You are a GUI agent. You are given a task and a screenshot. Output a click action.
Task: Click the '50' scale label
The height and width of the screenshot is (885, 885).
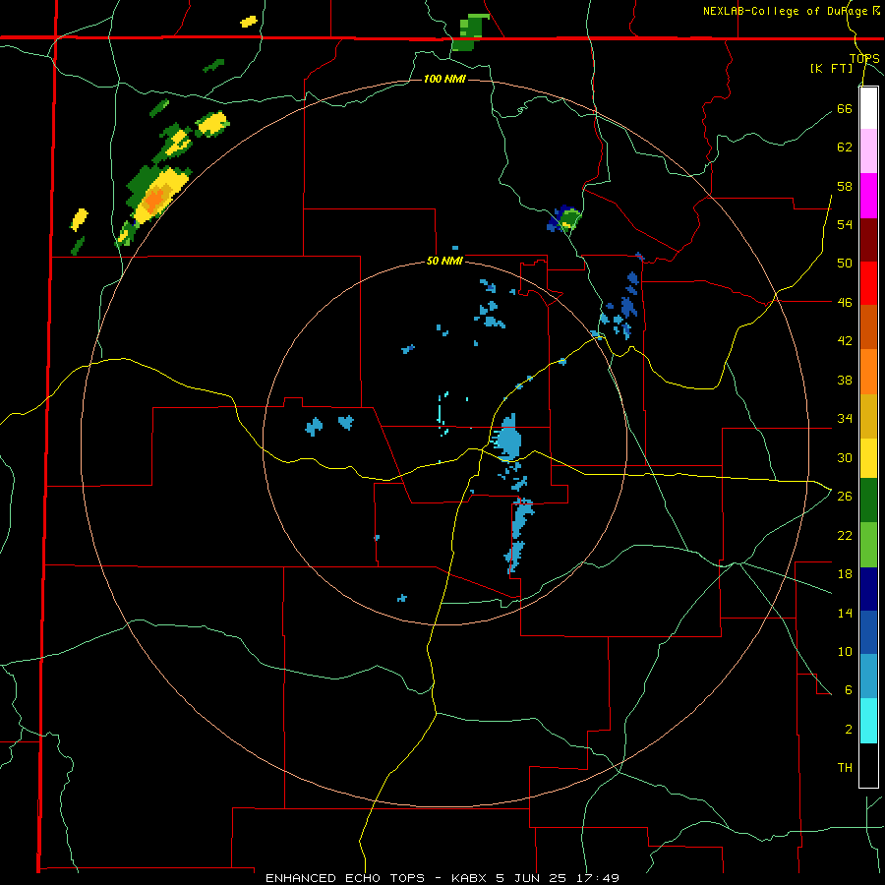[845, 264]
